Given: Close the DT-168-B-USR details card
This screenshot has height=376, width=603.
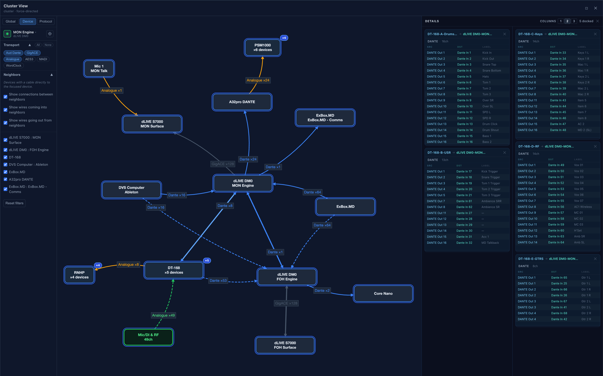Looking at the screenshot, I should coord(505,153).
